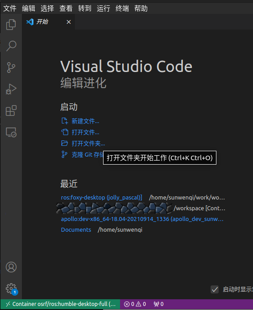This screenshot has width=253, height=310.
Task: Click the /home/sunwenqi path beside Documents
Action: (x=120, y=230)
